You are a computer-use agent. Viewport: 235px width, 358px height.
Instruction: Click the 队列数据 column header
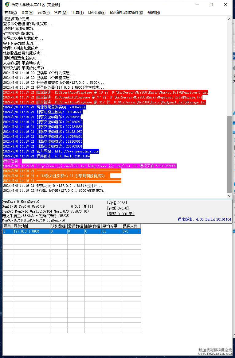tap(59, 226)
